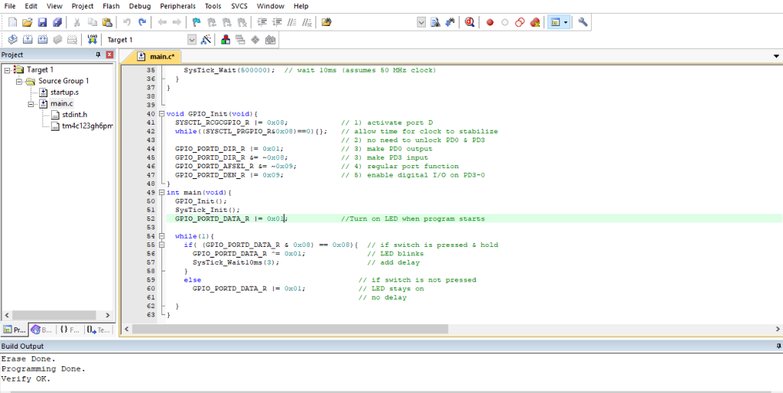Start the debug session icon

coord(469,22)
